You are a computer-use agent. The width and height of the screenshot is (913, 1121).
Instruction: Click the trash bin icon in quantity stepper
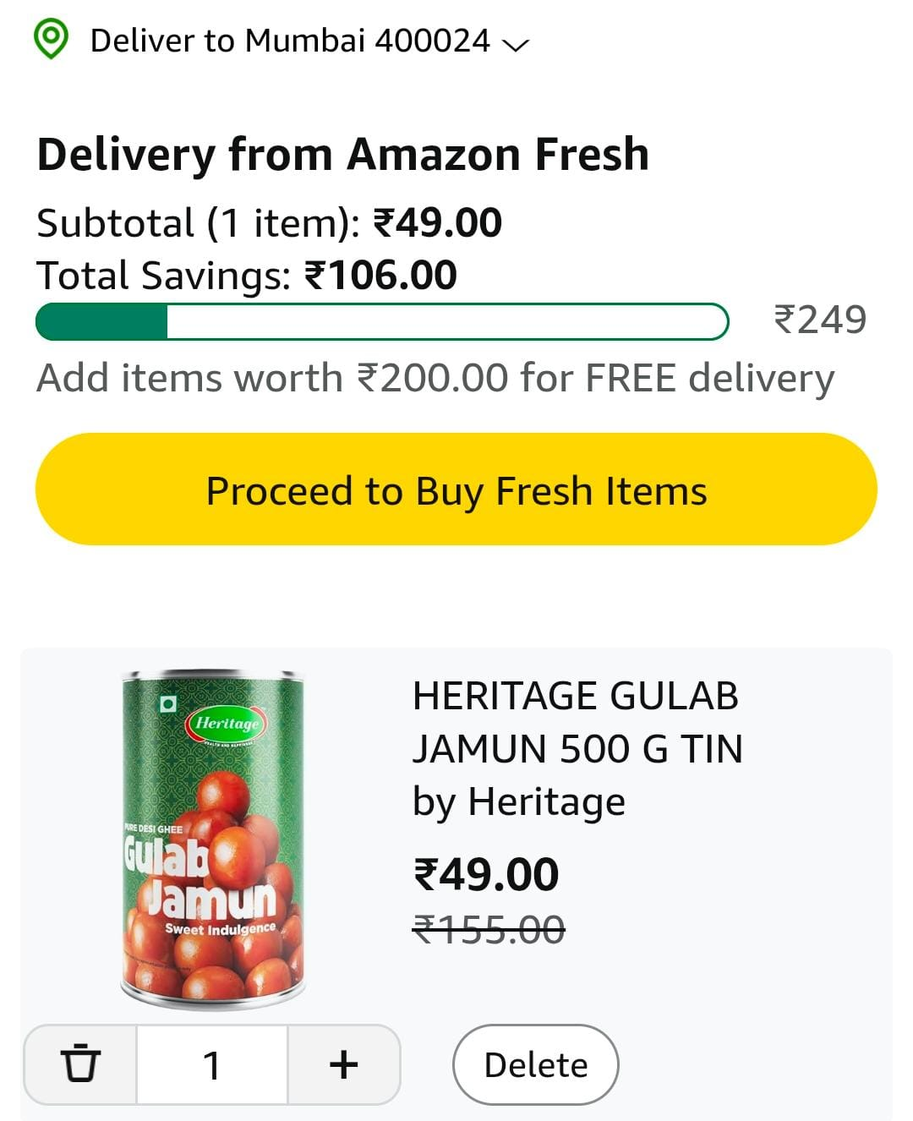coord(80,1064)
